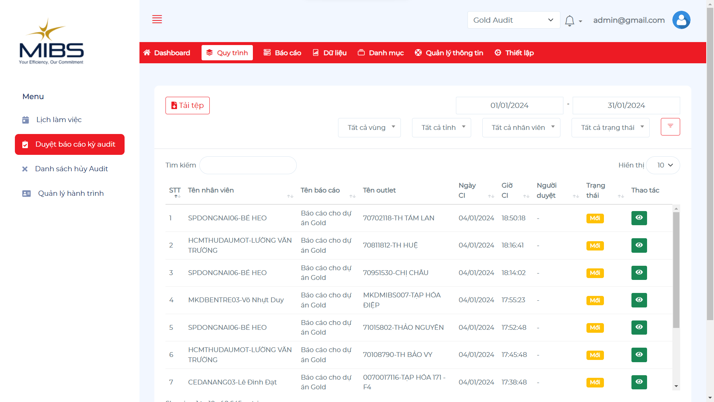Open the Gold Audit project dropdown
714x402 pixels.
[514, 20]
